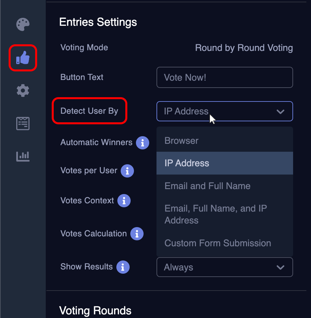The height and width of the screenshot is (318, 311).
Task: Click the Vote Now! button text field
Action: (224, 77)
